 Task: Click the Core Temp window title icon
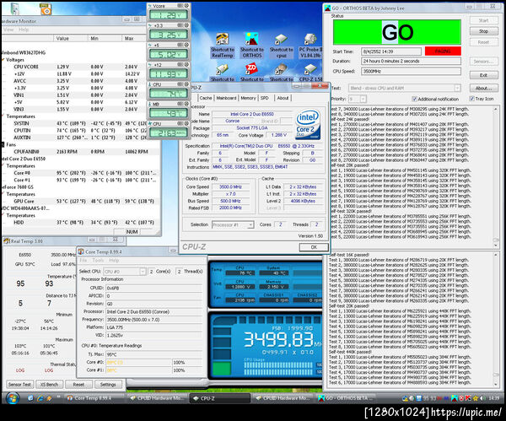pos(81,251)
